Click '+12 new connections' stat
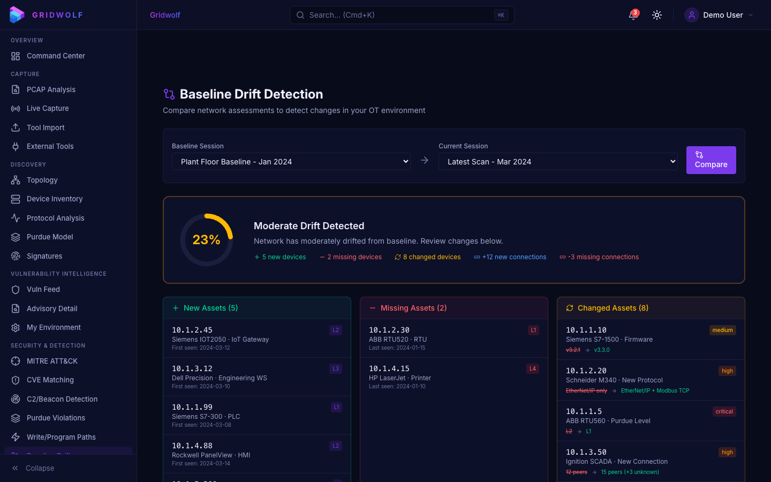771x482 pixels. pos(510,257)
